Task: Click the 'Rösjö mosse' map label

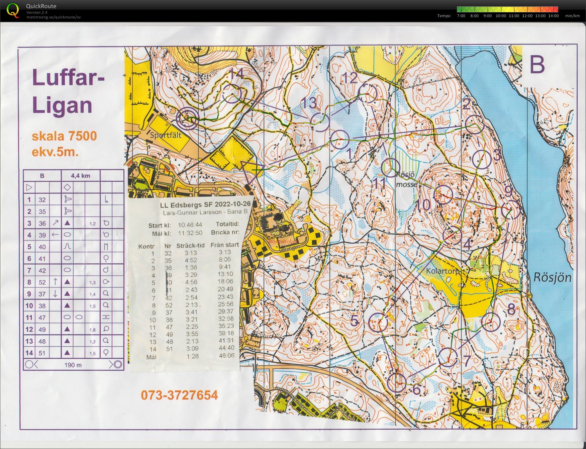Action: pyautogui.click(x=406, y=180)
